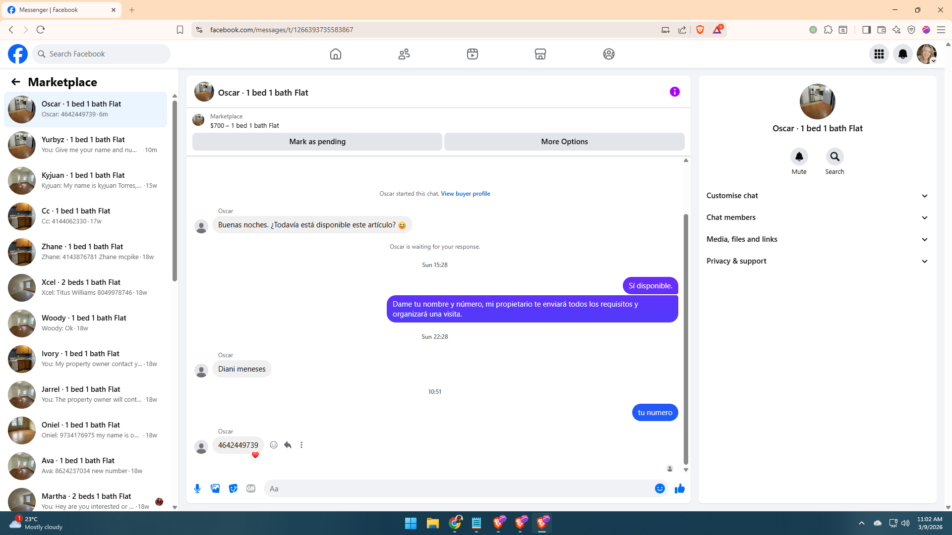Toggle the Brave browser sidebar panel
This screenshot has width=952, height=535.
(x=866, y=30)
